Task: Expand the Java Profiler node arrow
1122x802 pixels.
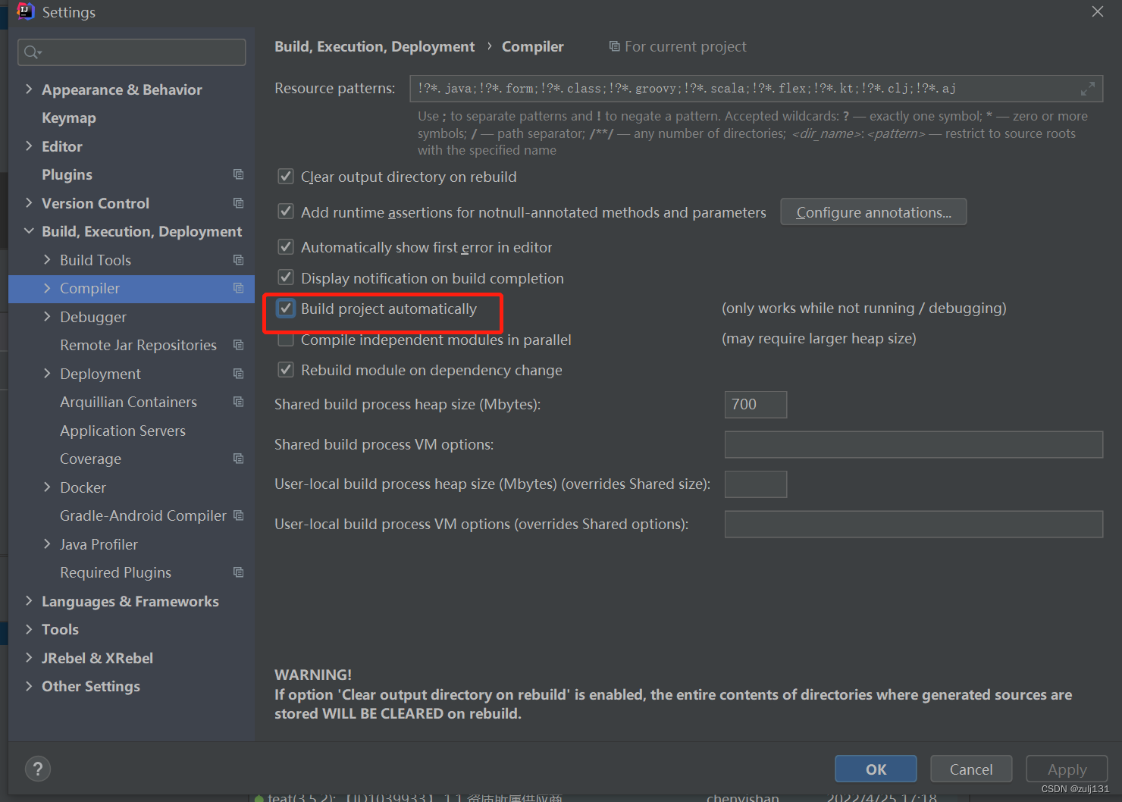Action: pyautogui.click(x=47, y=544)
